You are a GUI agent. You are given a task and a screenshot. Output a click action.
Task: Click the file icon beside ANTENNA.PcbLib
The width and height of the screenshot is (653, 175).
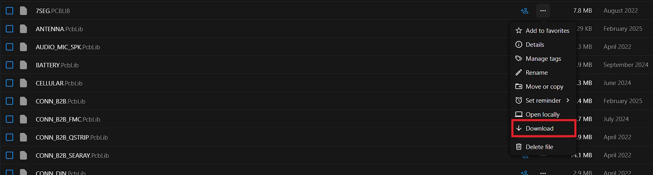tap(23, 29)
